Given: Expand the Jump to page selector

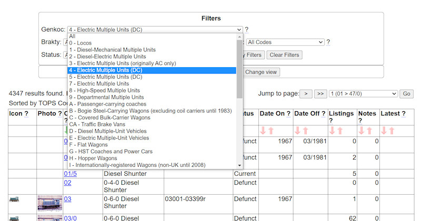Looking at the screenshot, I should (x=363, y=93).
